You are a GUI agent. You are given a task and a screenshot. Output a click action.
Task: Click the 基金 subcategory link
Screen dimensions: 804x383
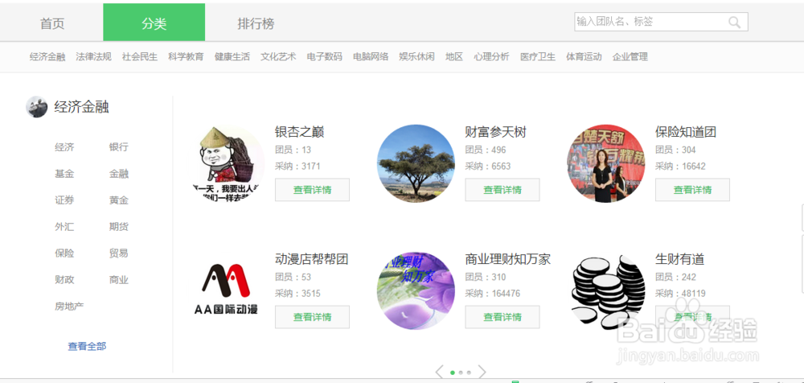(64, 174)
